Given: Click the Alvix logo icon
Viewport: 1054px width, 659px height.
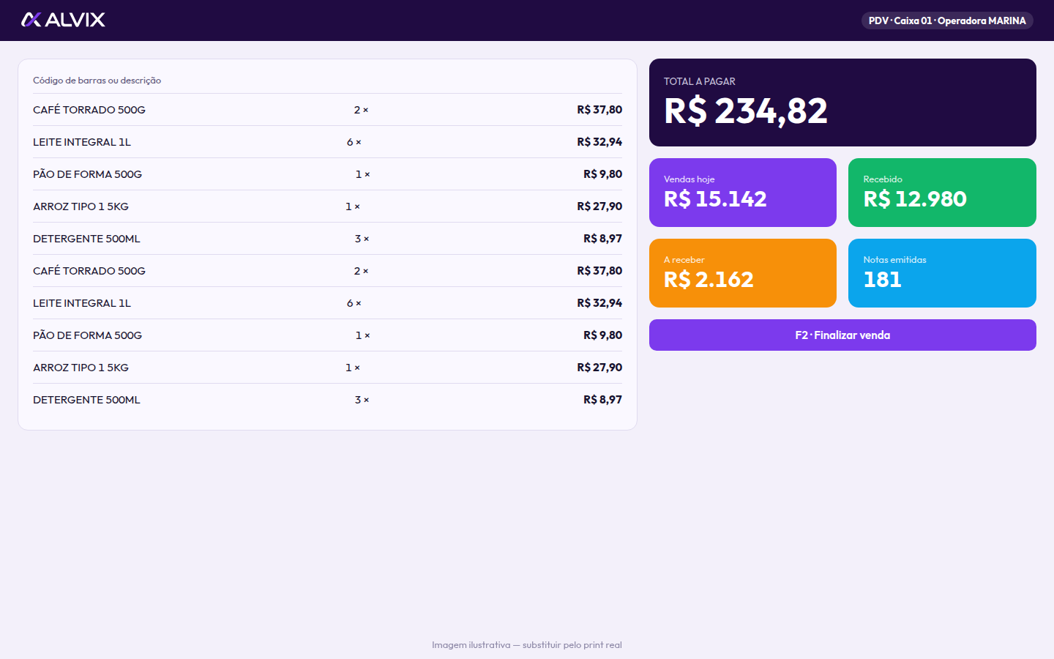Looking at the screenshot, I should [x=31, y=20].
